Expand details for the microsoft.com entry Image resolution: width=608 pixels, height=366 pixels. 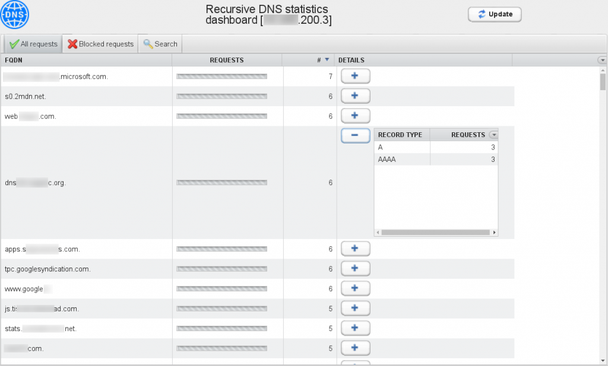point(355,76)
